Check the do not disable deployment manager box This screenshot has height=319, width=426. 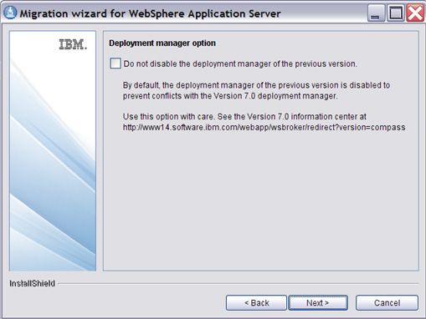115,63
